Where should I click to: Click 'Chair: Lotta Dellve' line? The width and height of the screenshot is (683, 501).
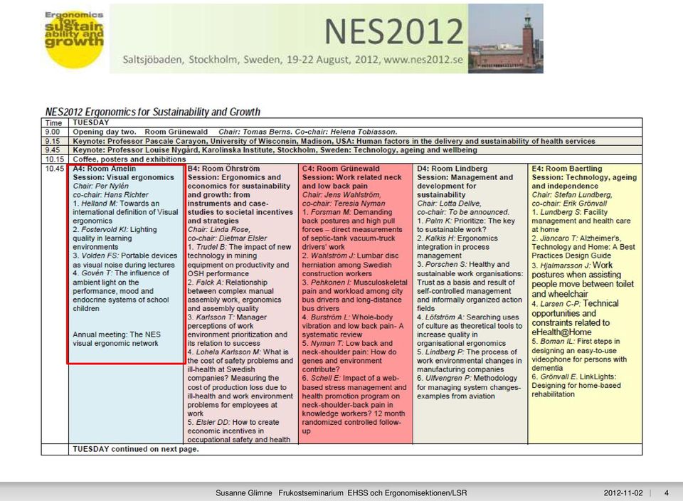449,204
